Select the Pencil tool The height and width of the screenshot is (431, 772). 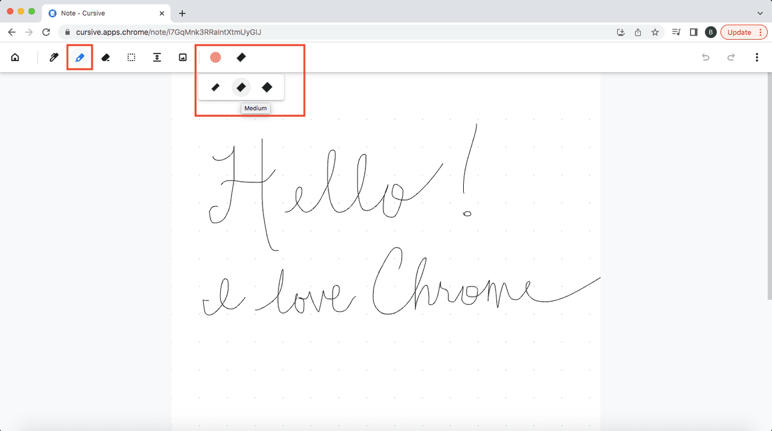tap(53, 57)
